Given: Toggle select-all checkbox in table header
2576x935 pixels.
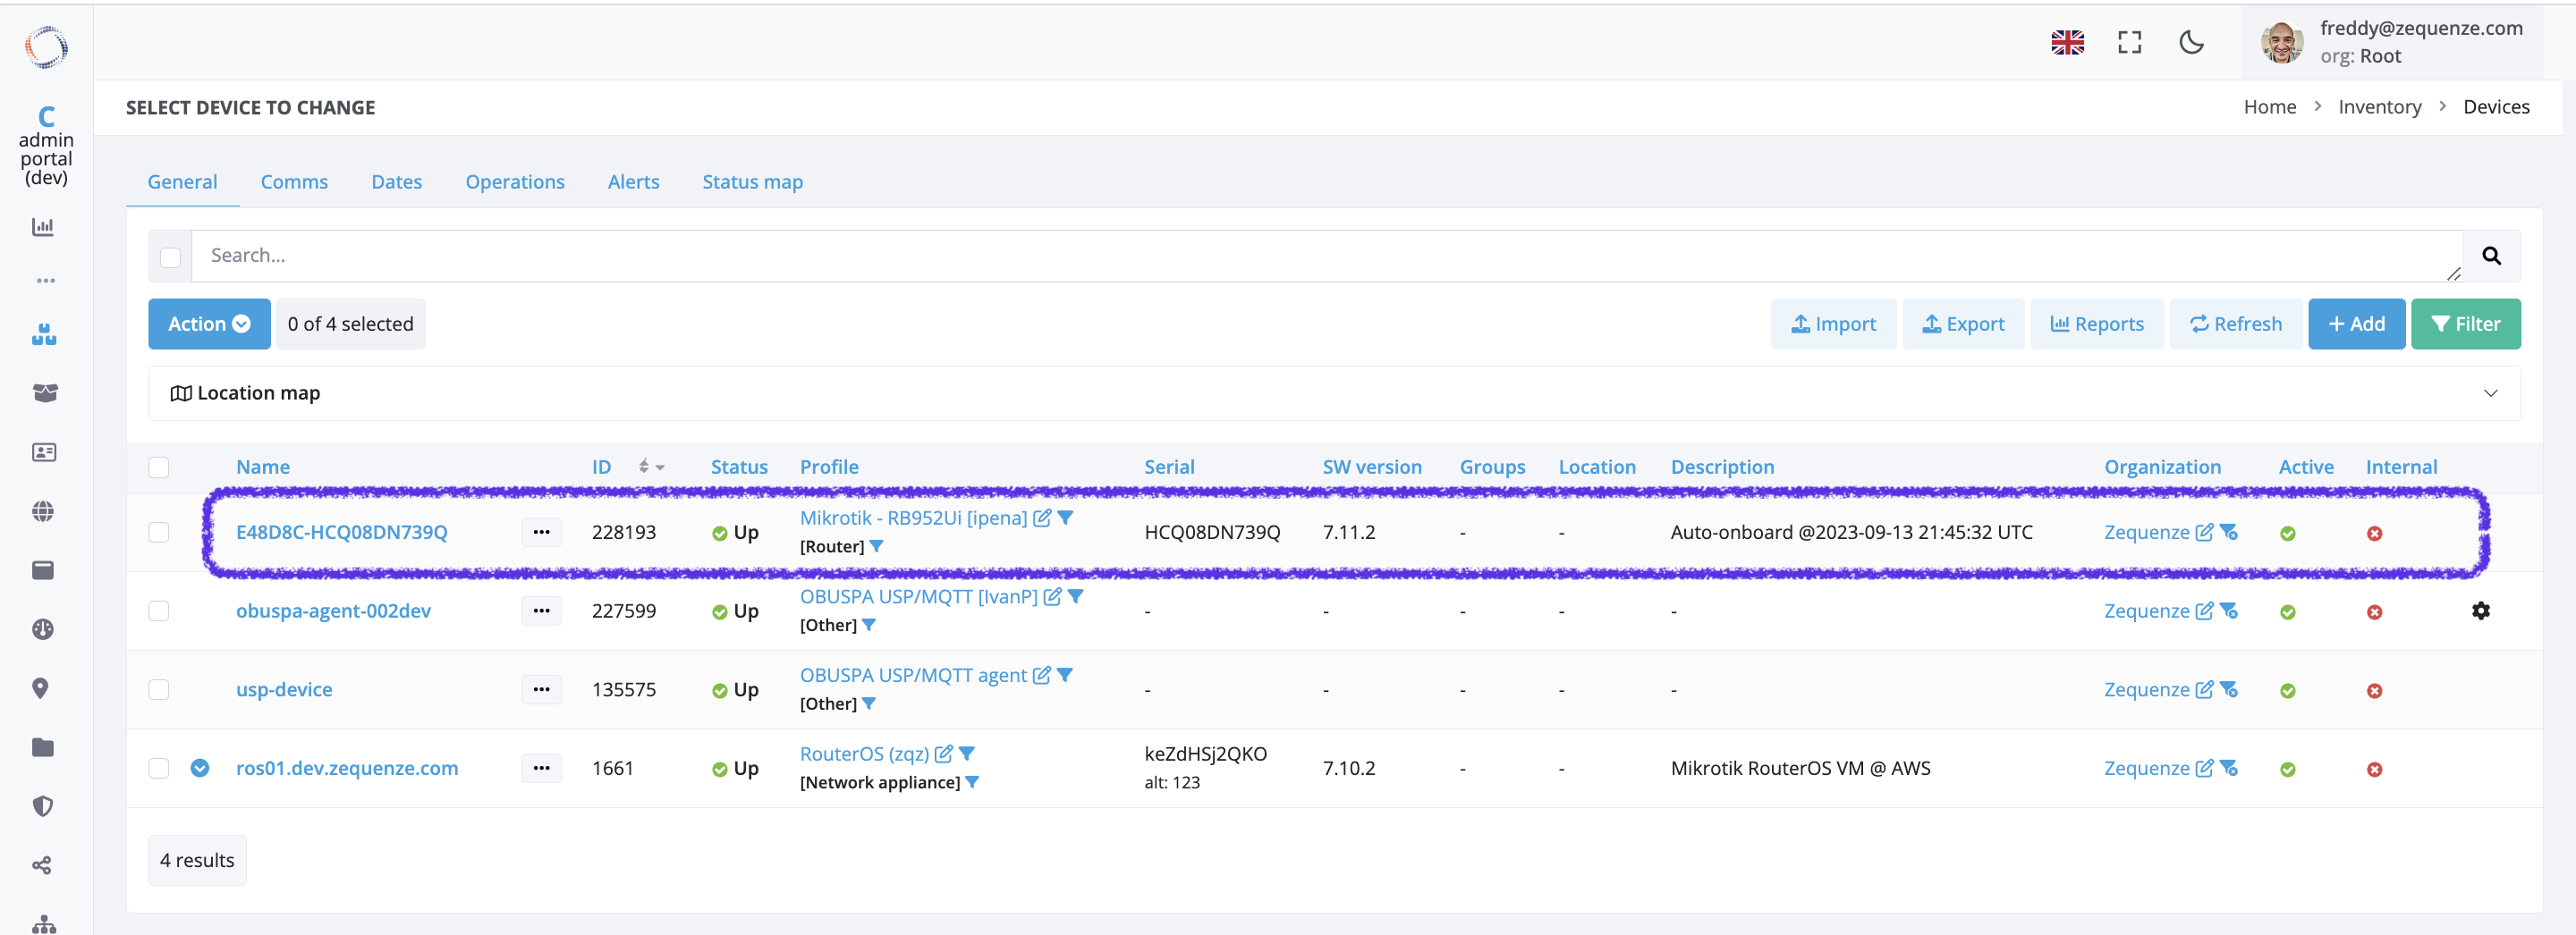Looking at the screenshot, I should click(x=159, y=467).
